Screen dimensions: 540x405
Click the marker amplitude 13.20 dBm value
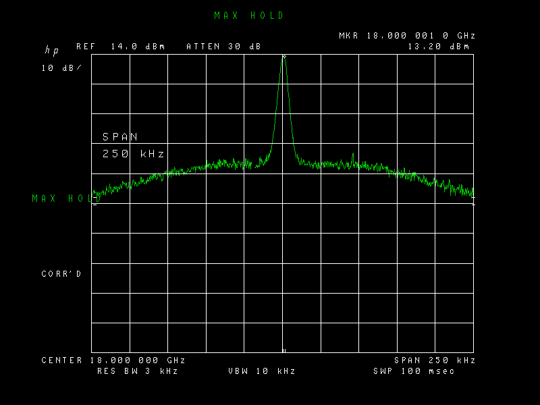tap(439, 47)
